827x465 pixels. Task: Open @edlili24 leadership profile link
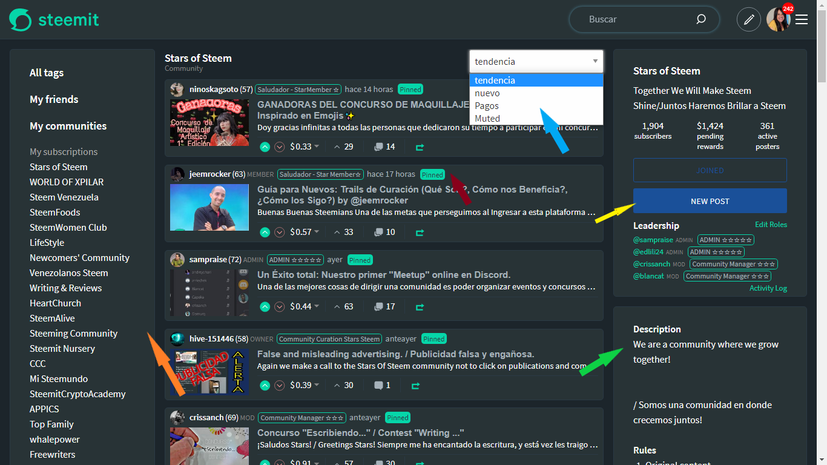pyautogui.click(x=648, y=252)
